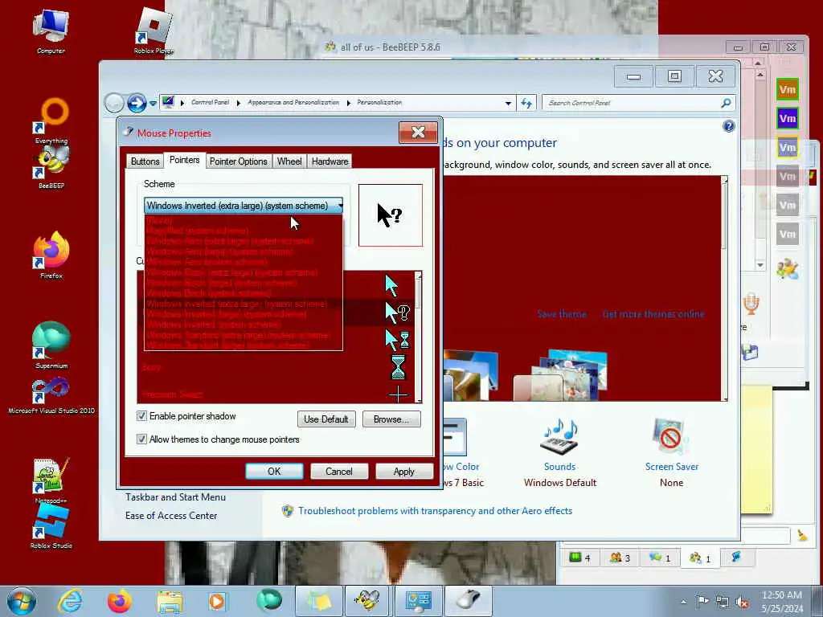This screenshot has height=617, width=823.
Task: Open Troubleshoot problems with transparency link
Action: click(x=435, y=511)
